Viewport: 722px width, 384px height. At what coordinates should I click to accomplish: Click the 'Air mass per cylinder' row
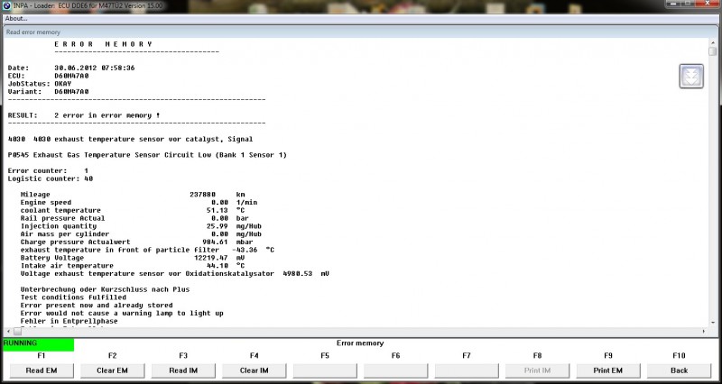(x=141, y=234)
